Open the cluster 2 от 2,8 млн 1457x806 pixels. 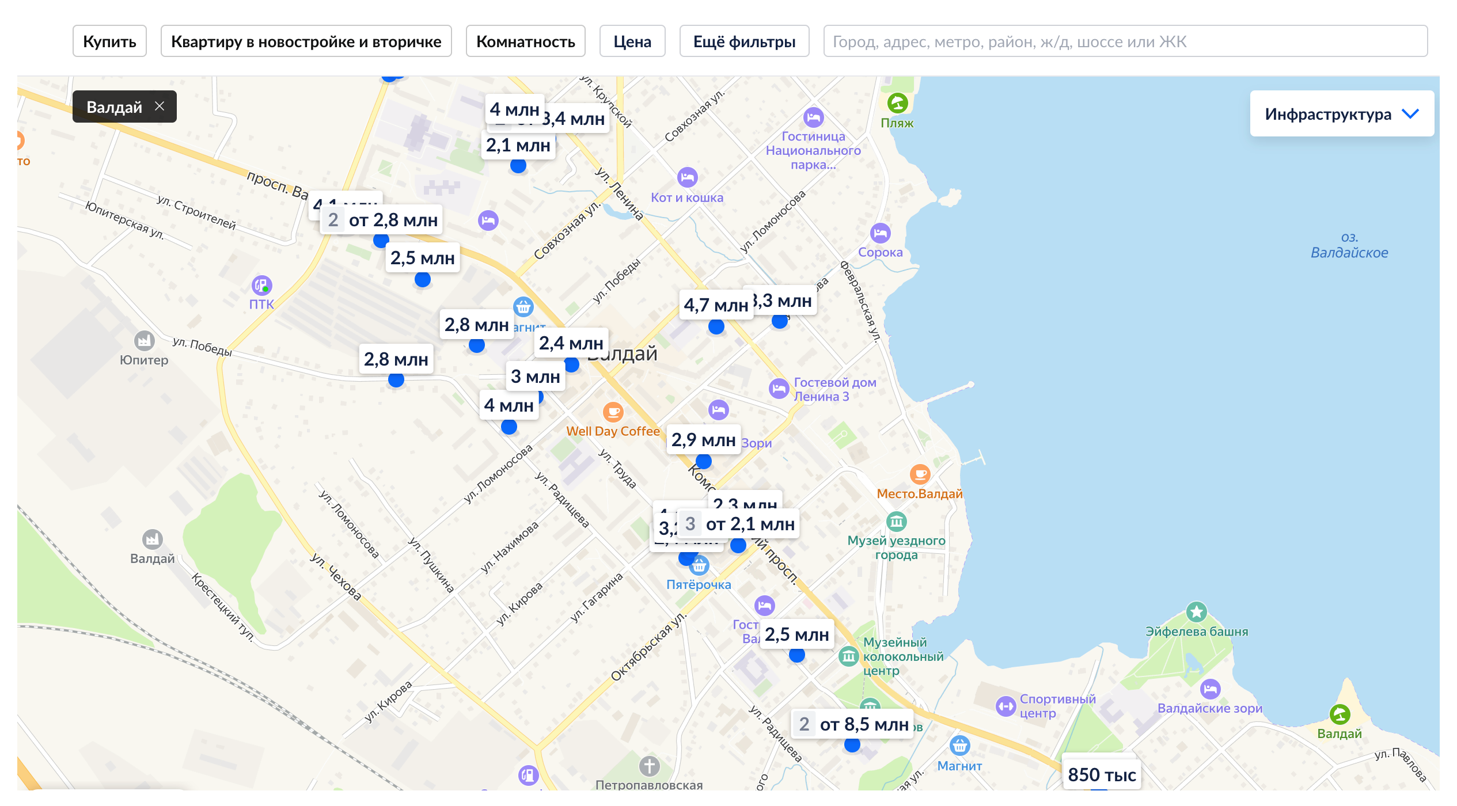point(382,220)
